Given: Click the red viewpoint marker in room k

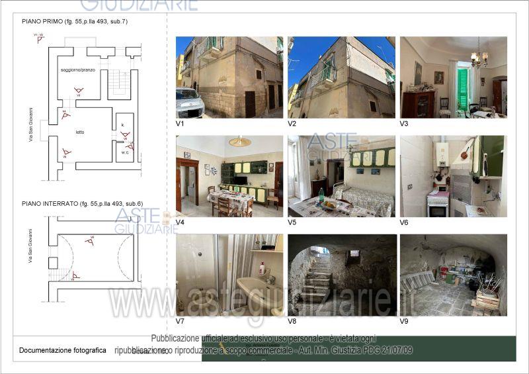Looking at the screenshot, I should coord(124,134).
